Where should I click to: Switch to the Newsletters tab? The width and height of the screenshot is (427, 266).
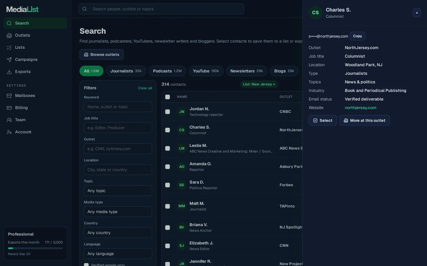coord(247,71)
